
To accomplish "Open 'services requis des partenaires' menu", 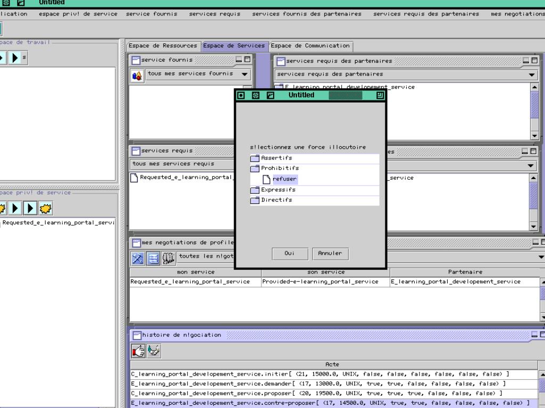I will [426, 14].
